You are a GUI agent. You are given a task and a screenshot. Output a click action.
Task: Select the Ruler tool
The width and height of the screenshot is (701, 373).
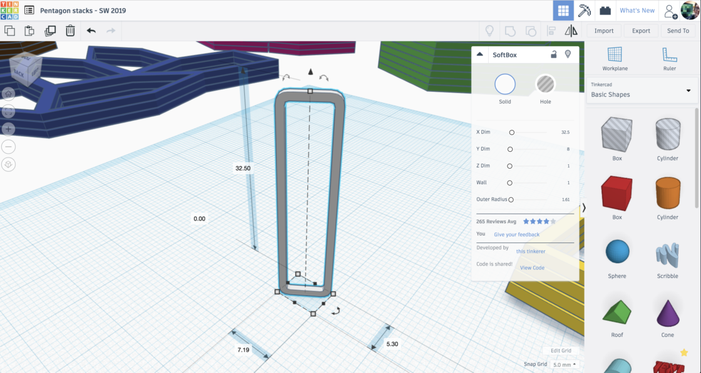click(x=669, y=57)
